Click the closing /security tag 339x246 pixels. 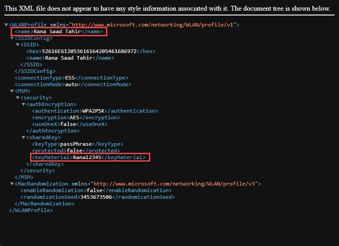coord(38,170)
